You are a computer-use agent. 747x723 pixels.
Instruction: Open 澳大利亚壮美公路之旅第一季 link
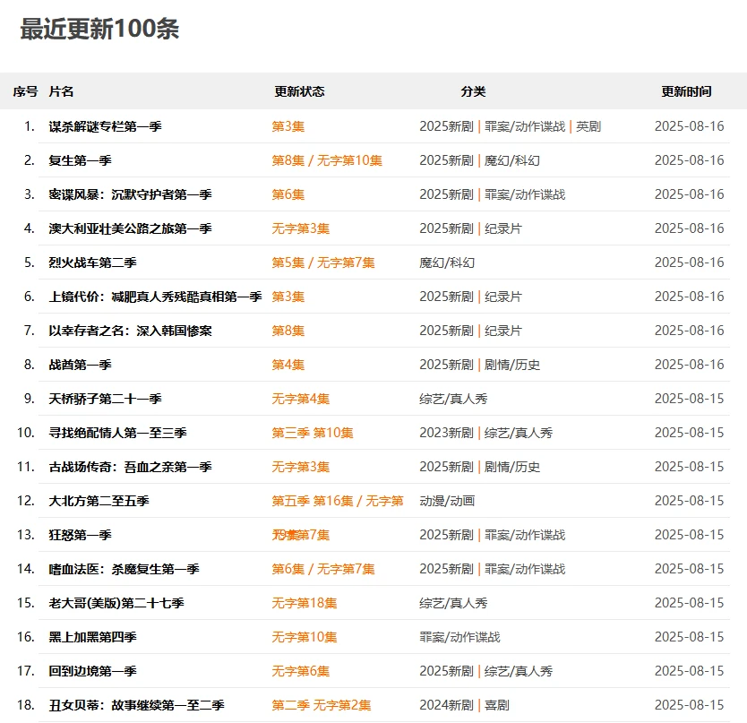130,228
